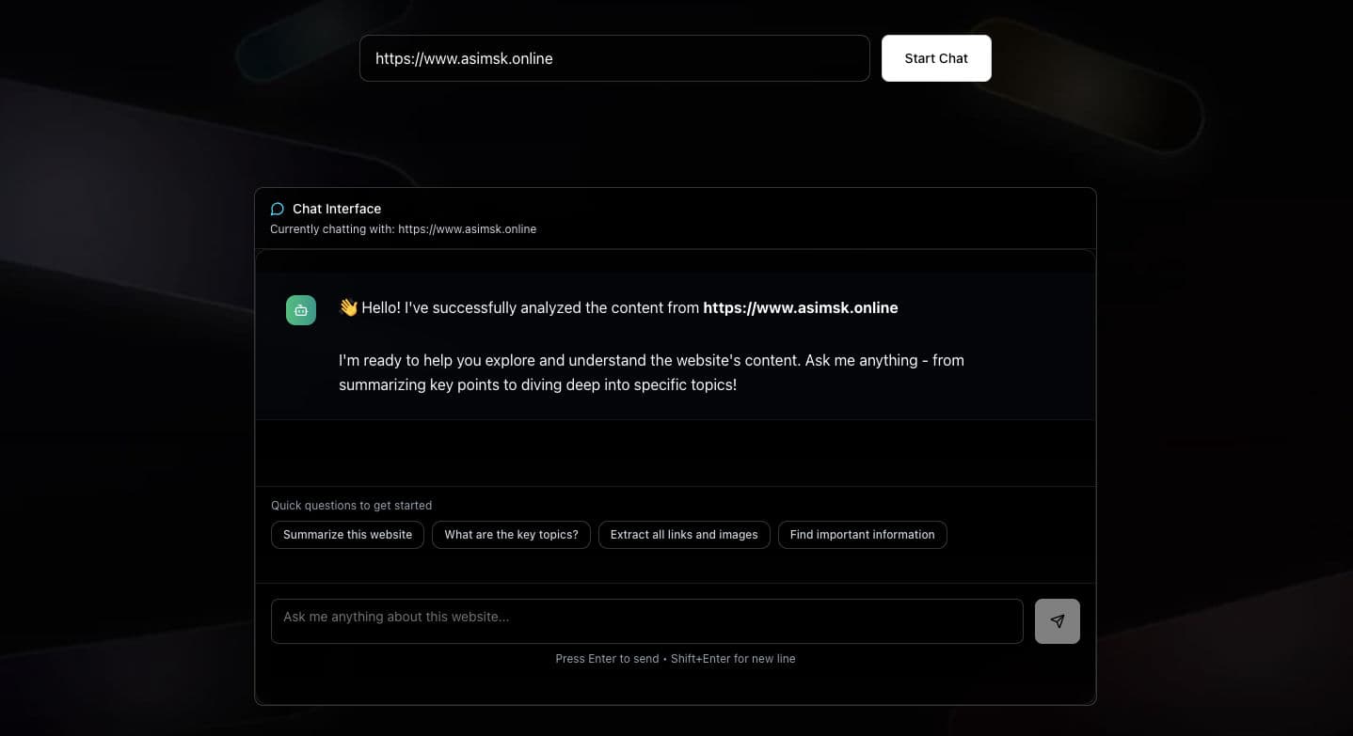Select the Summarize this website quick question
The height and width of the screenshot is (736, 1353).
[346, 534]
